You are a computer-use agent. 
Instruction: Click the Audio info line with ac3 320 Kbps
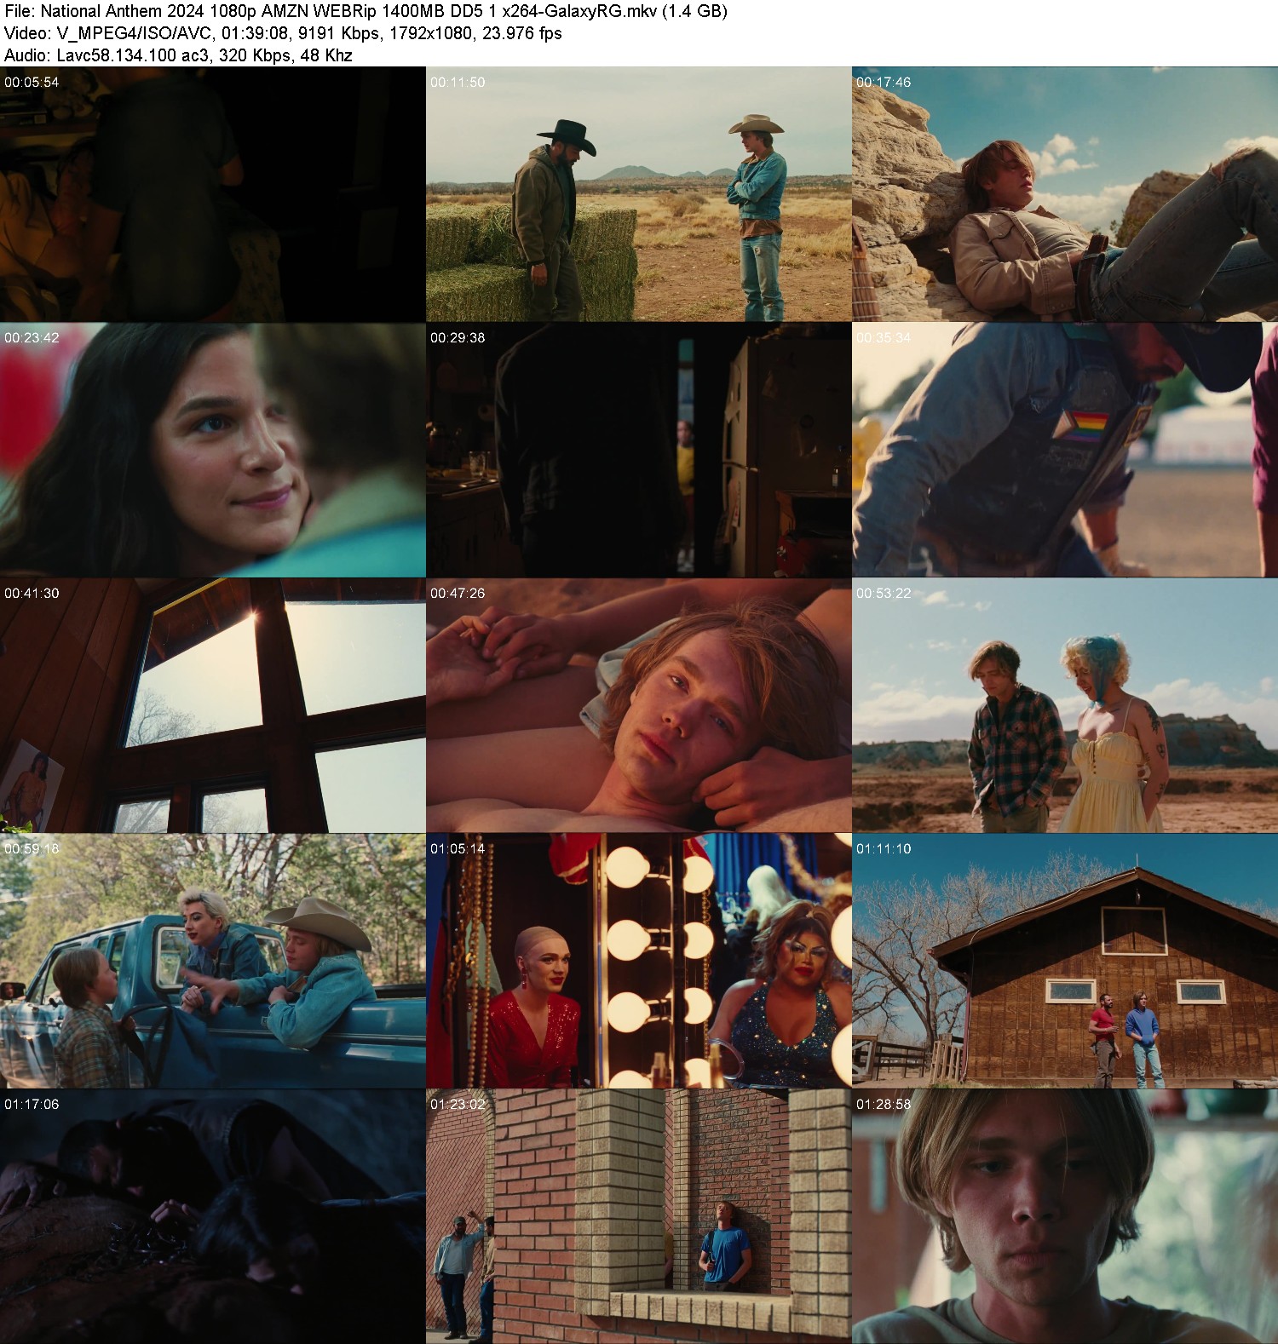(178, 55)
